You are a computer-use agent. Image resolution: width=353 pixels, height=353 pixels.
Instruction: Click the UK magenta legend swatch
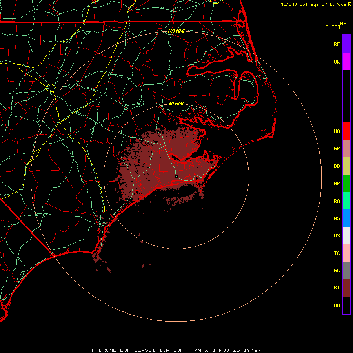click(346, 62)
